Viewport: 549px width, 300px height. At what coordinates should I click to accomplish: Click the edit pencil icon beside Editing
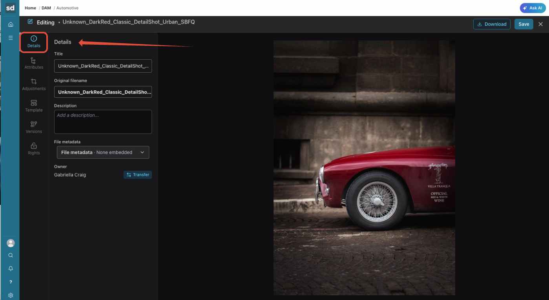[x=30, y=22]
